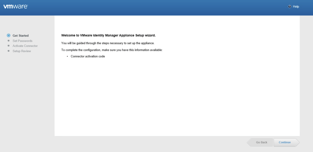Jump to the Set Passwords step
The width and height of the screenshot is (313, 152).
[x=22, y=41]
